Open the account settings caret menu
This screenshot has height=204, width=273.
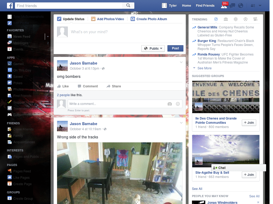tap(260, 6)
